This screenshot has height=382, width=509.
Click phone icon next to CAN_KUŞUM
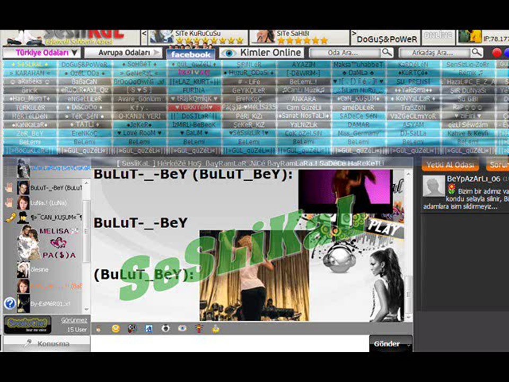pos(11,218)
